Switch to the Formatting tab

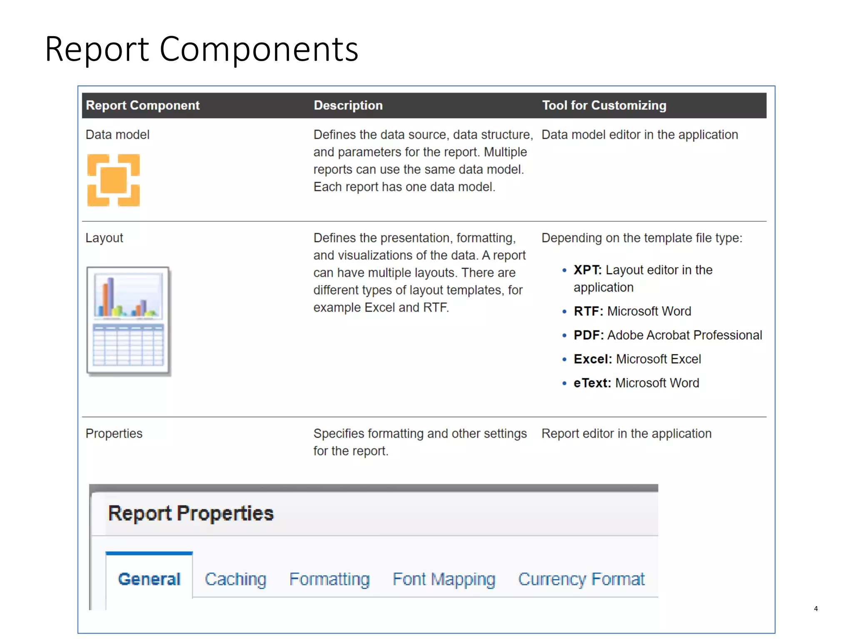click(329, 579)
